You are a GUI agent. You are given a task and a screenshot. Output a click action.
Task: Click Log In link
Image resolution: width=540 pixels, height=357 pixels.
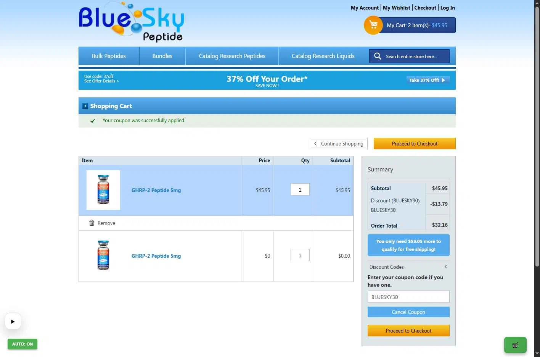click(x=448, y=8)
